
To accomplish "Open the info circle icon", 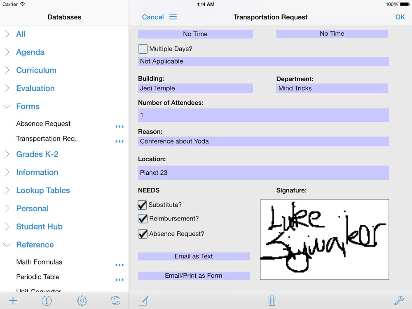I will click(x=47, y=300).
